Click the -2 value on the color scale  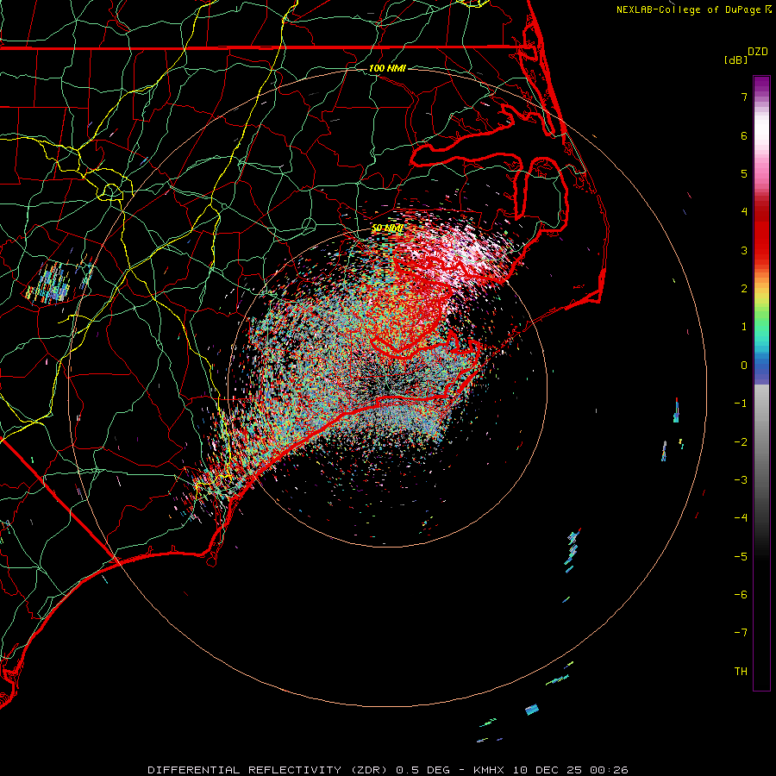coord(741,442)
